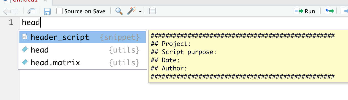This screenshot has width=348, height=100.
Task: Run the current line with Run button
Action: [x=305, y=11]
